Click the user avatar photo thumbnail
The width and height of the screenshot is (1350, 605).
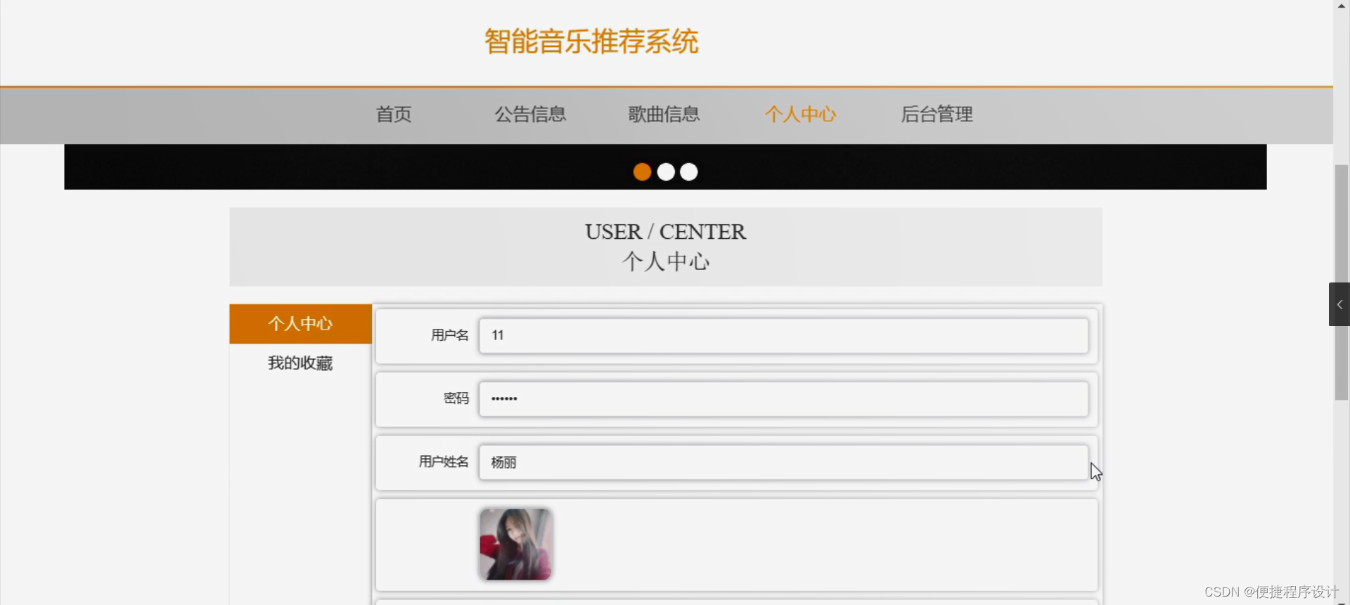click(515, 544)
